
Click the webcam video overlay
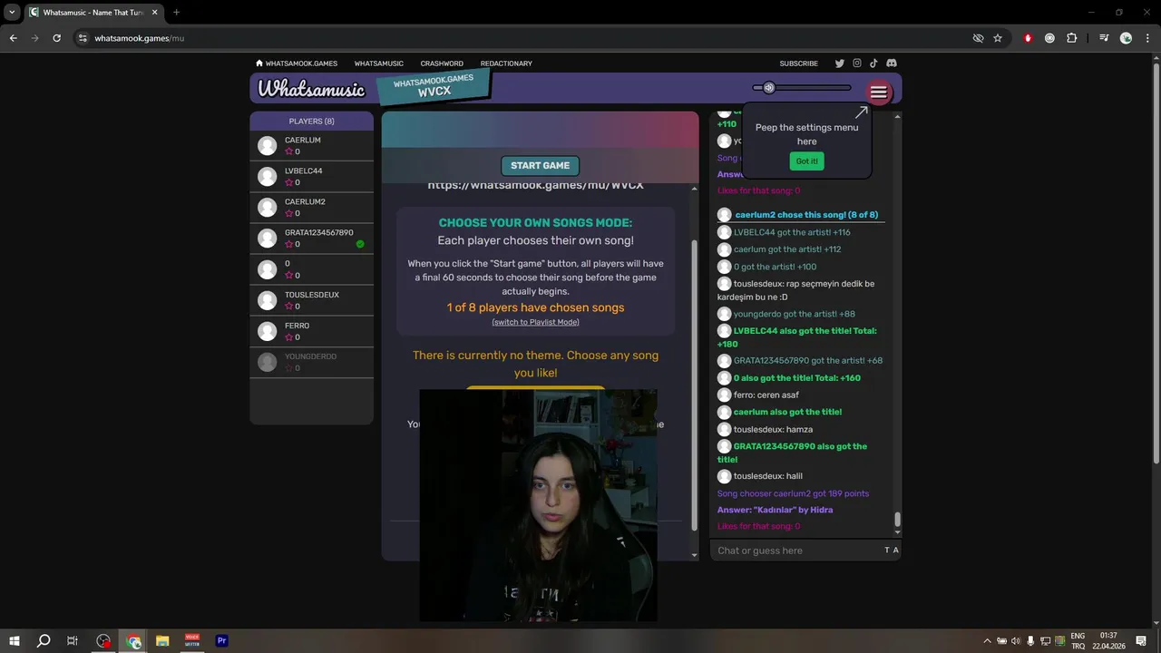(538, 505)
